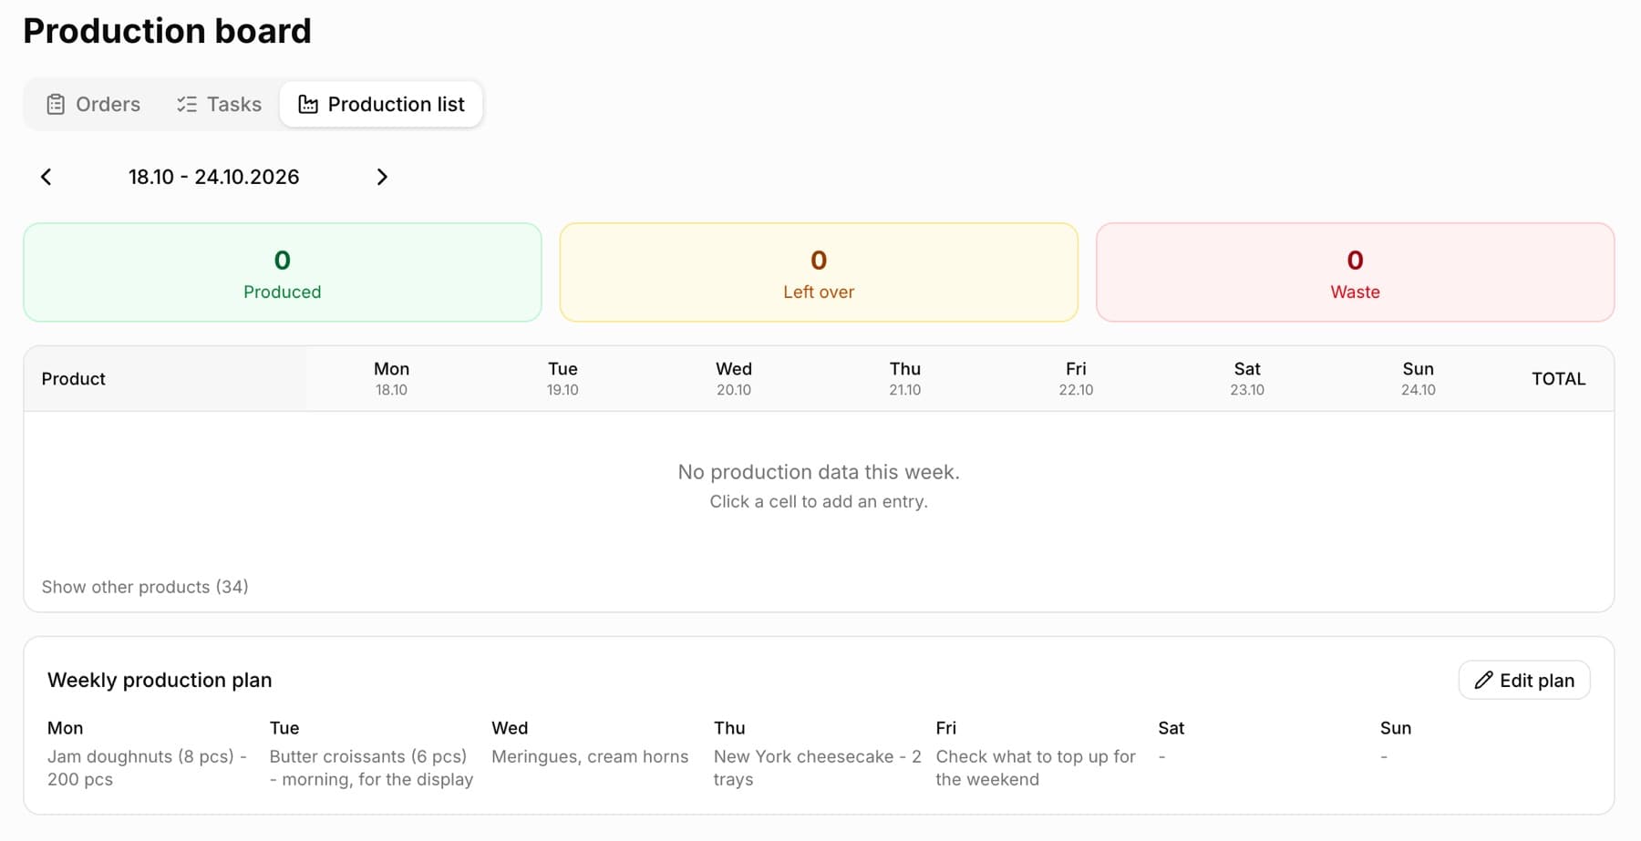Click the Butter croissants plan note
Screen dimensions: 1641x841
[x=371, y=768]
